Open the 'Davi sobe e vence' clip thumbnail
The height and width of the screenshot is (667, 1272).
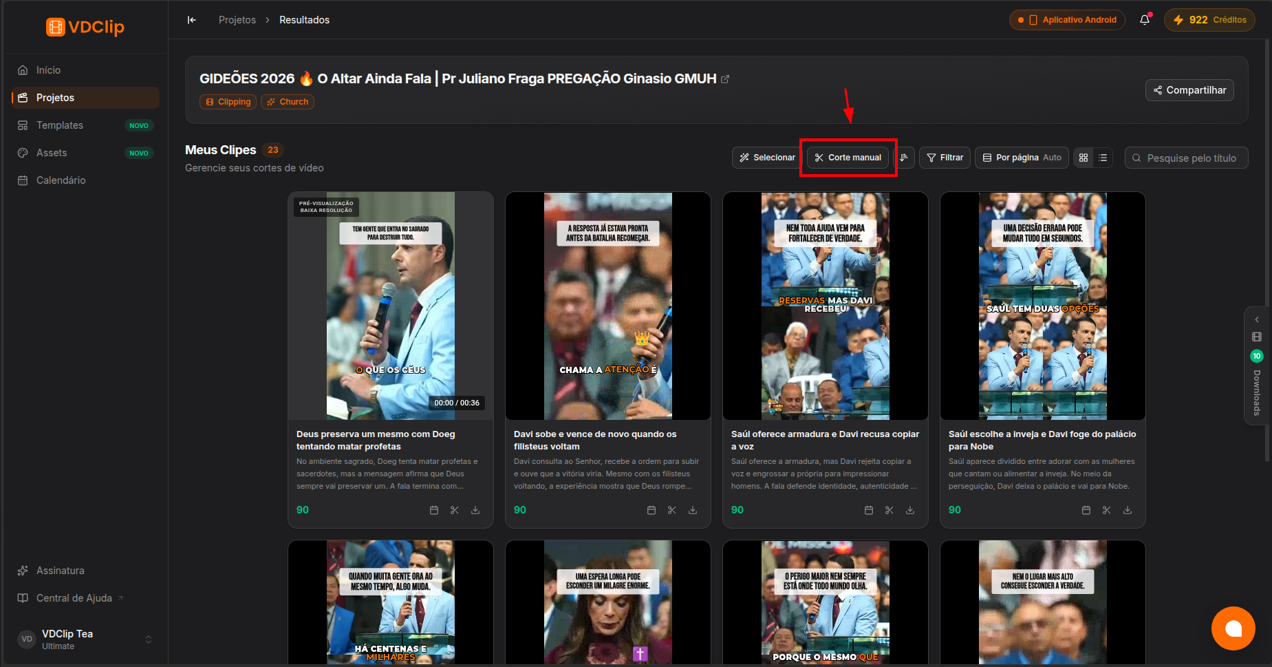point(608,306)
